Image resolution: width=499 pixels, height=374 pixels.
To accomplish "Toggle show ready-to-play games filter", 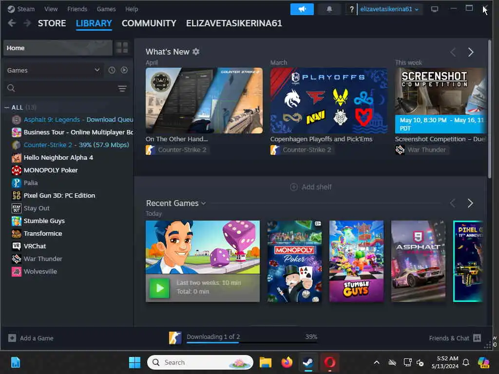I will [x=124, y=70].
